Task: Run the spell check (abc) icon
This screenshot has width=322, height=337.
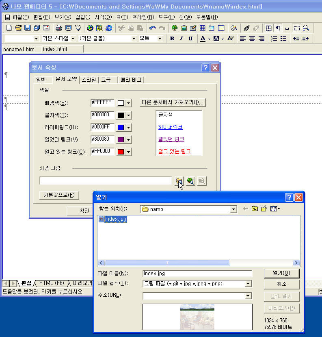Action: tap(78, 28)
